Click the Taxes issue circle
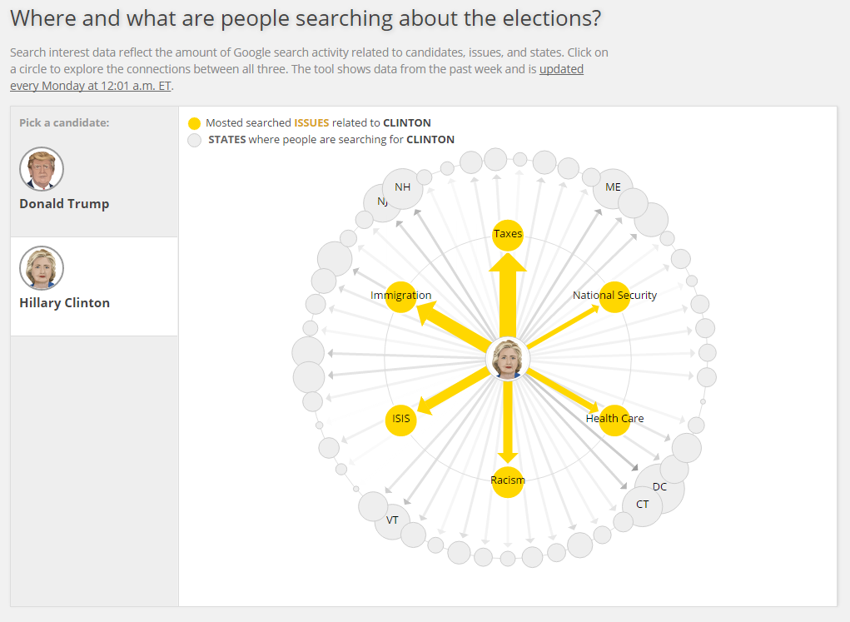The height and width of the screenshot is (622, 850). 508,234
